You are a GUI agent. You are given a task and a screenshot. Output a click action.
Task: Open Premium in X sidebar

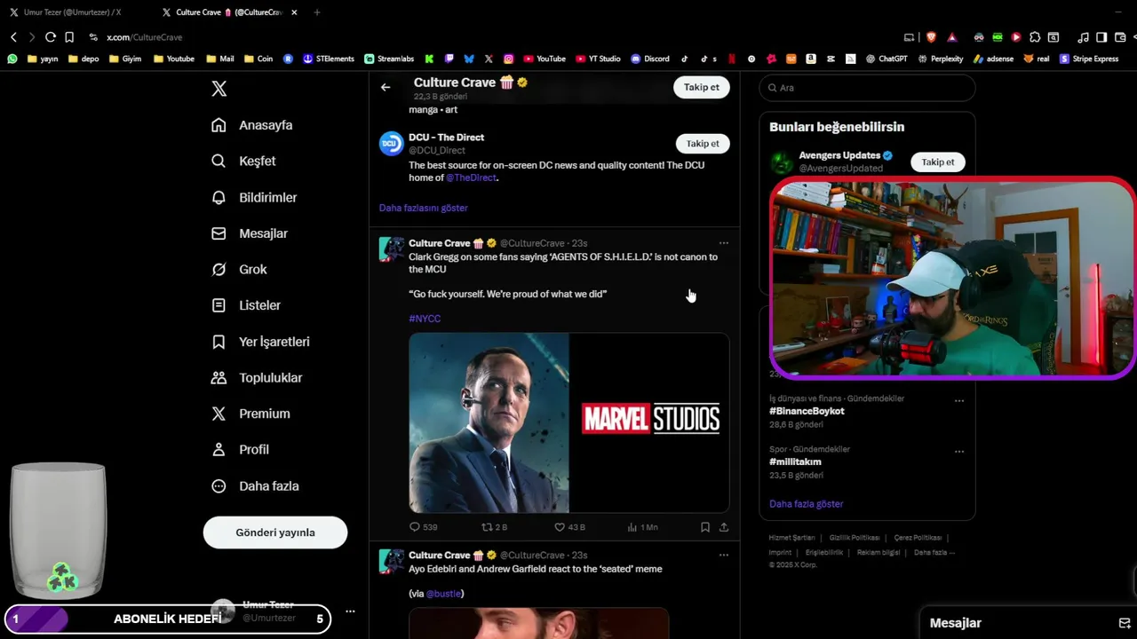(250, 414)
